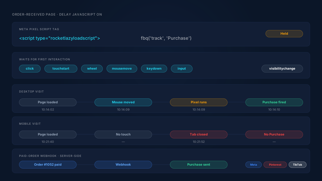Select the Waits For First Interaction heading
Image resolution: width=322 pixels, height=181 pixels.
pyautogui.click(x=45, y=60)
